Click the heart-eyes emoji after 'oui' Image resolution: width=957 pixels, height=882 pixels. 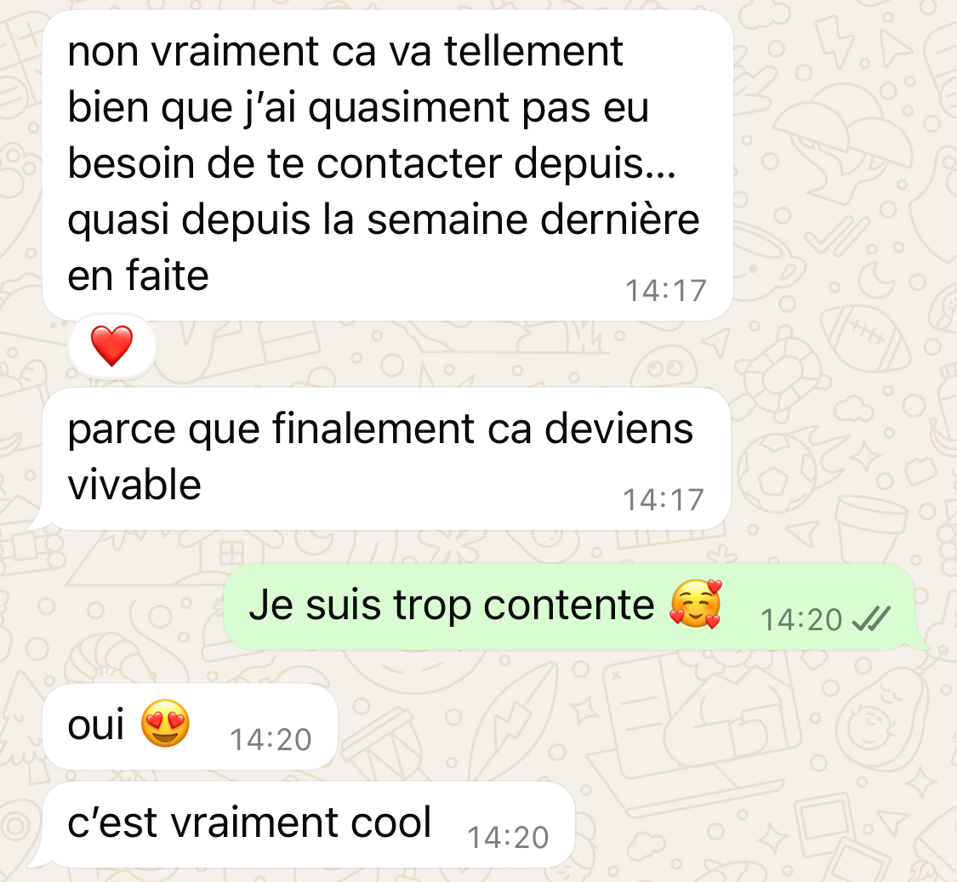(x=165, y=723)
